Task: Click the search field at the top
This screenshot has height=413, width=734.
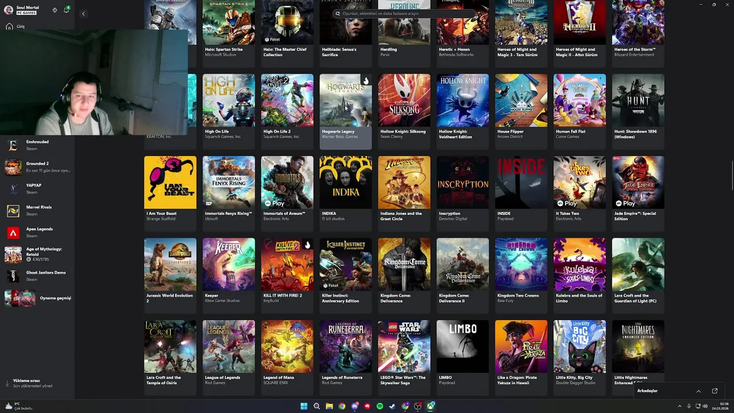Action: click(x=404, y=13)
